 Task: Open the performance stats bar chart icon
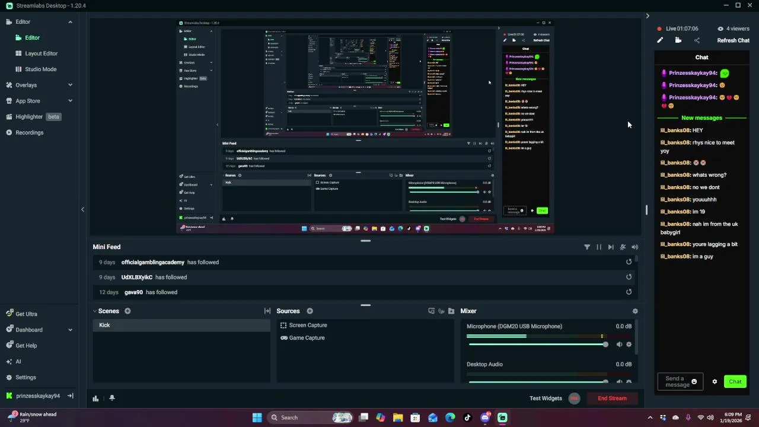click(x=95, y=399)
